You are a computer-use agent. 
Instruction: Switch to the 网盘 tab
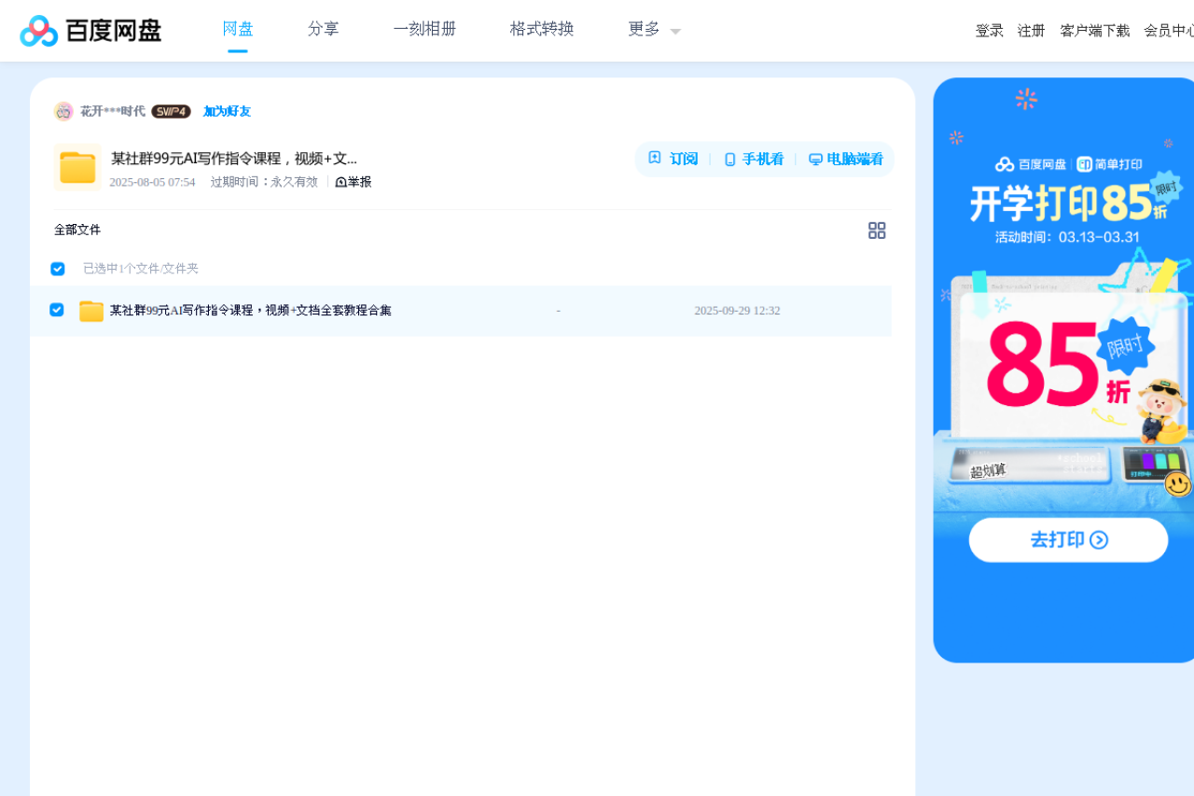238,29
